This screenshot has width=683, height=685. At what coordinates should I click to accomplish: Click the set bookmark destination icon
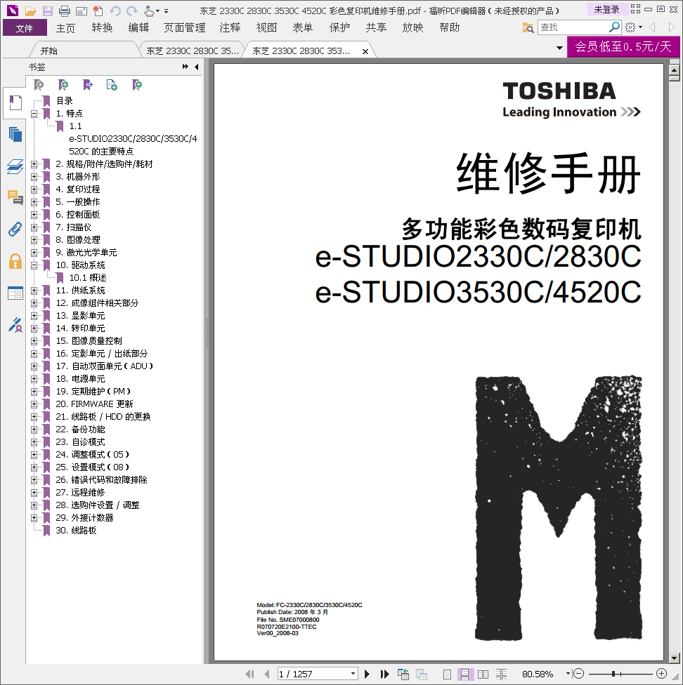pyautogui.click(x=87, y=85)
